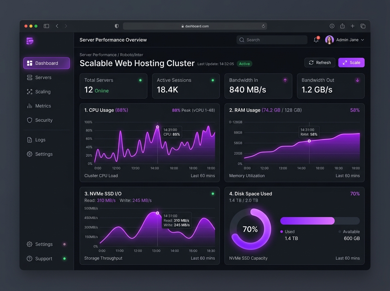Open a new tab with plus icon
Viewport: 390px width, 291px height.
(x=353, y=26)
